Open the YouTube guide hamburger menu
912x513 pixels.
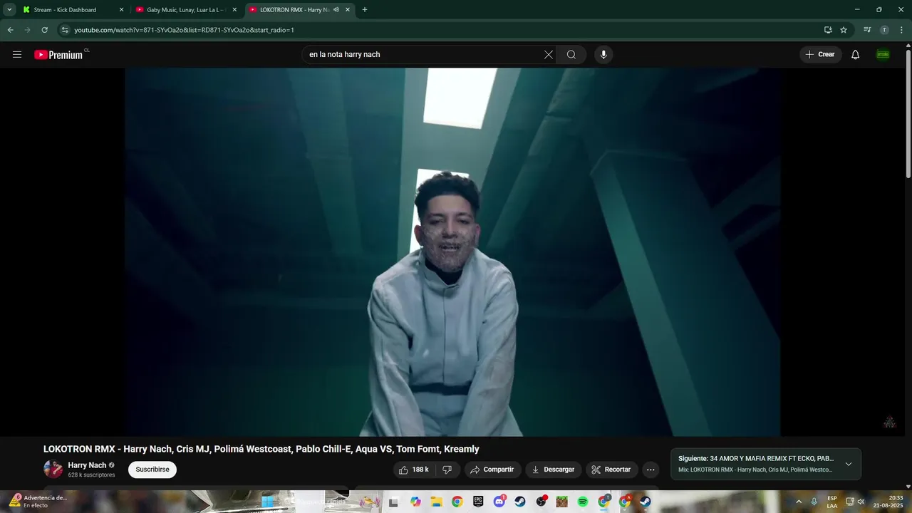(17, 55)
